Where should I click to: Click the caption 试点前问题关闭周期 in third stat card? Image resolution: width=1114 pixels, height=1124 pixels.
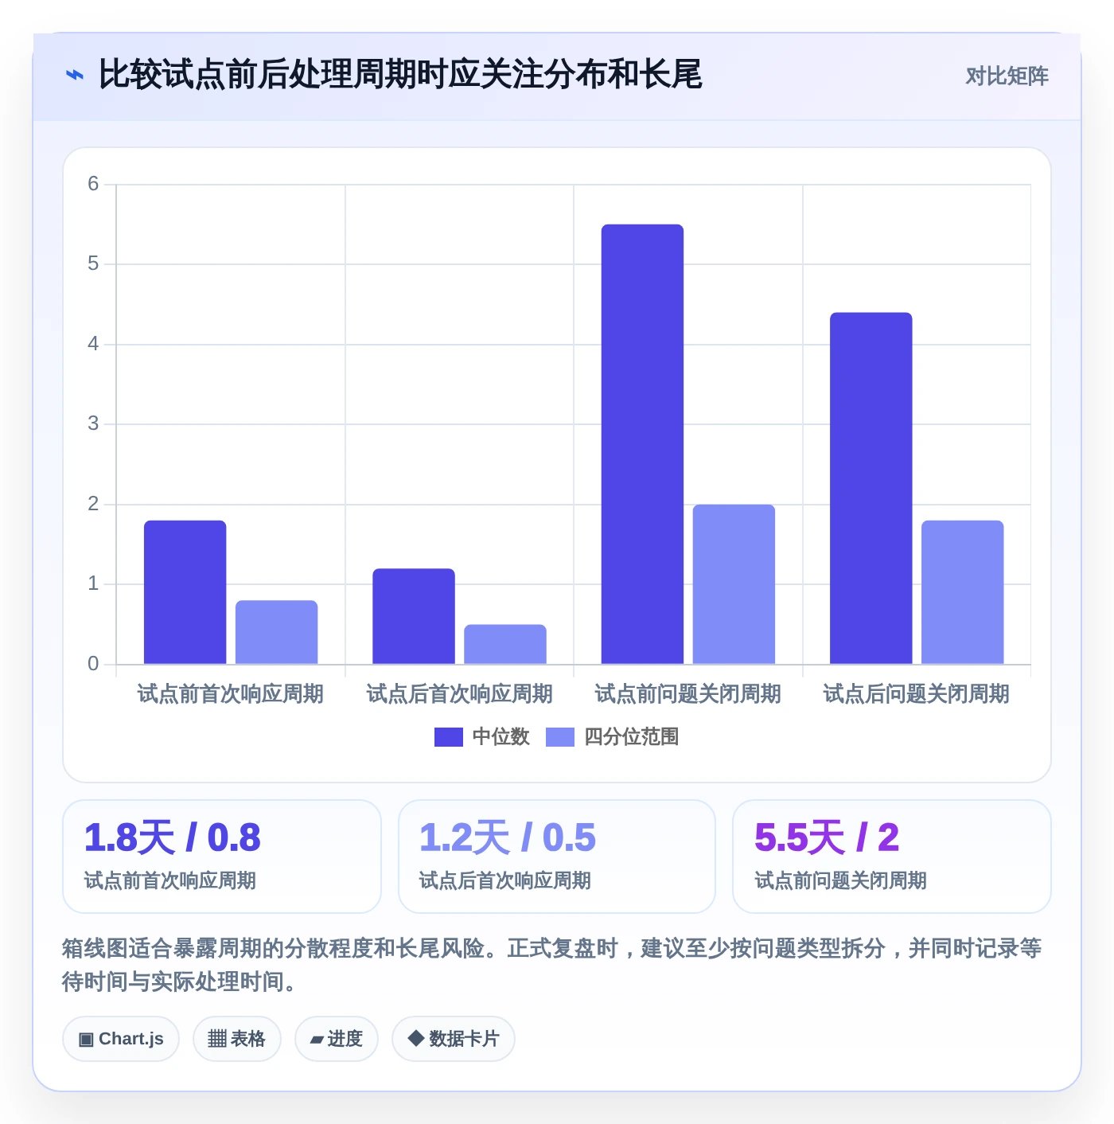(x=841, y=880)
